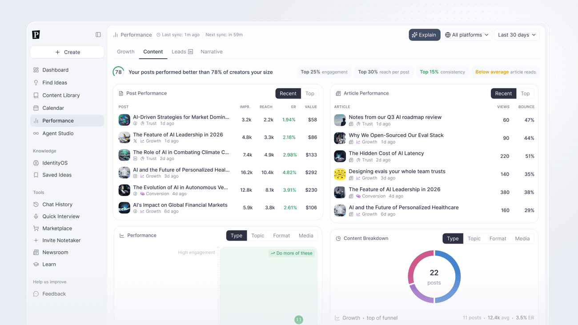Click the Explain button
The height and width of the screenshot is (325, 578).
[x=425, y=35]
